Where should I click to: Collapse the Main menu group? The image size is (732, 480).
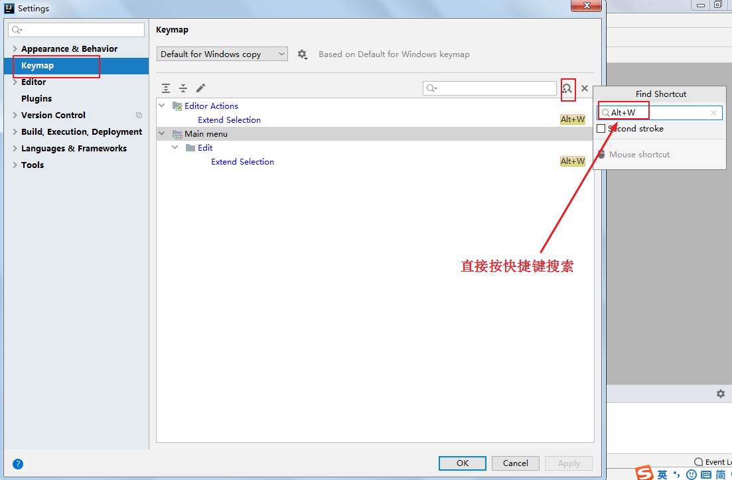pos(162,133)
